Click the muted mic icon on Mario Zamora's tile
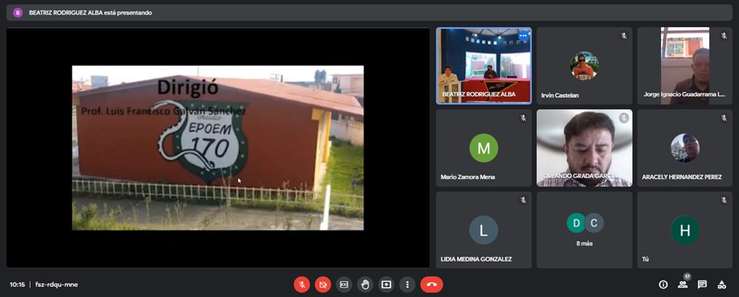 pyautogui.click(x=523, y=118)
